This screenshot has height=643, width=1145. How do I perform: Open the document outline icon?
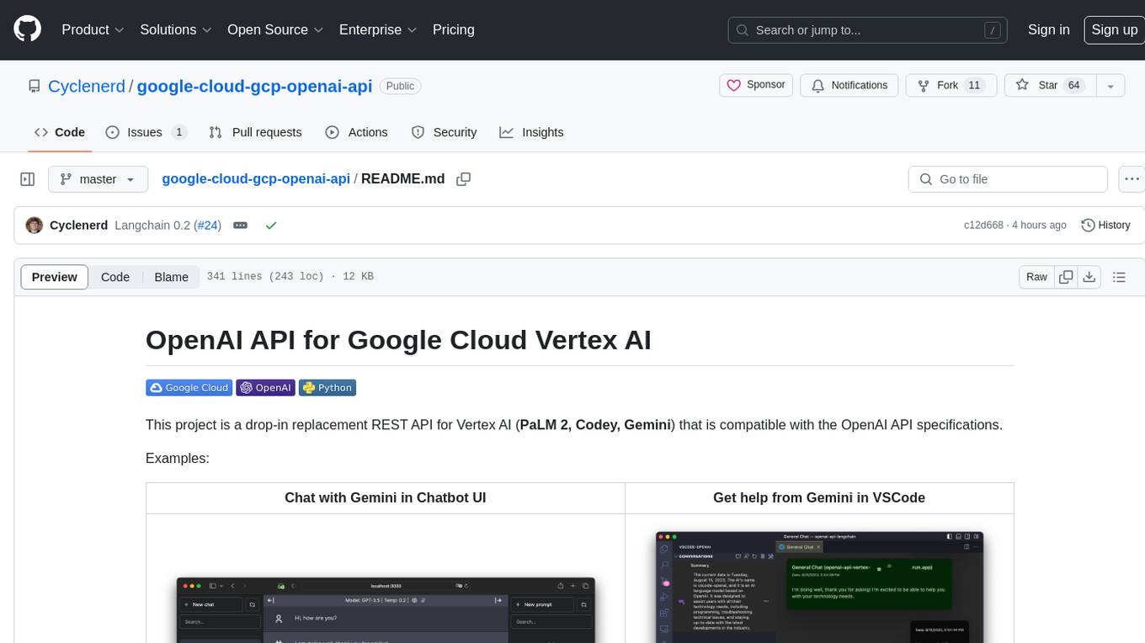coord(1119,277)
